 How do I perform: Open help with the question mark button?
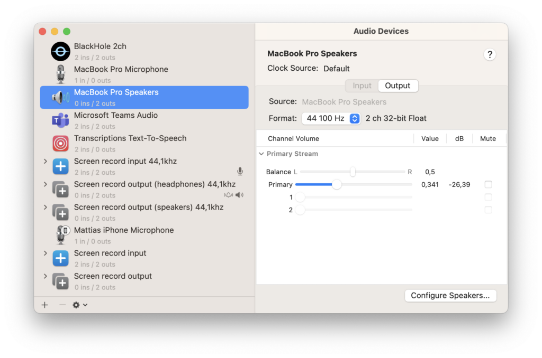tap(490, 54)
